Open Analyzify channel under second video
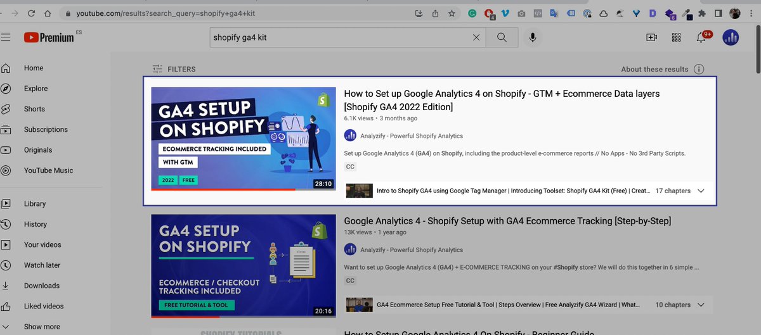This screenshot has height=335, width=761. (412, 250)
